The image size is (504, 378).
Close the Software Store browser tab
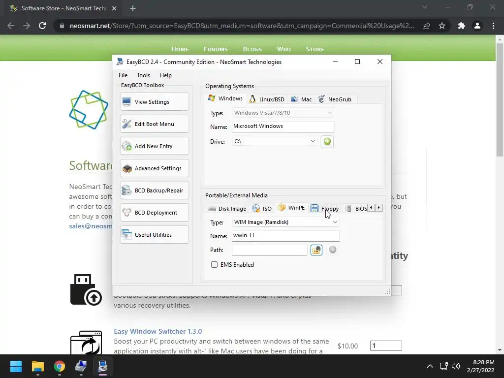[x=114, y=8]
